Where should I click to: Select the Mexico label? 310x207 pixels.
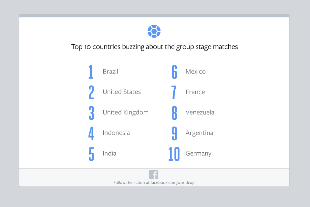coord(195,71)
